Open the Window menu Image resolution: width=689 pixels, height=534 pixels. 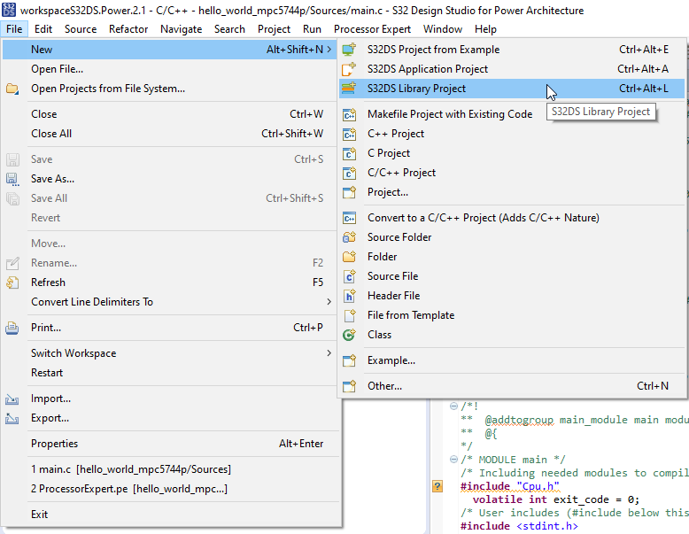[x=443, y=29]
